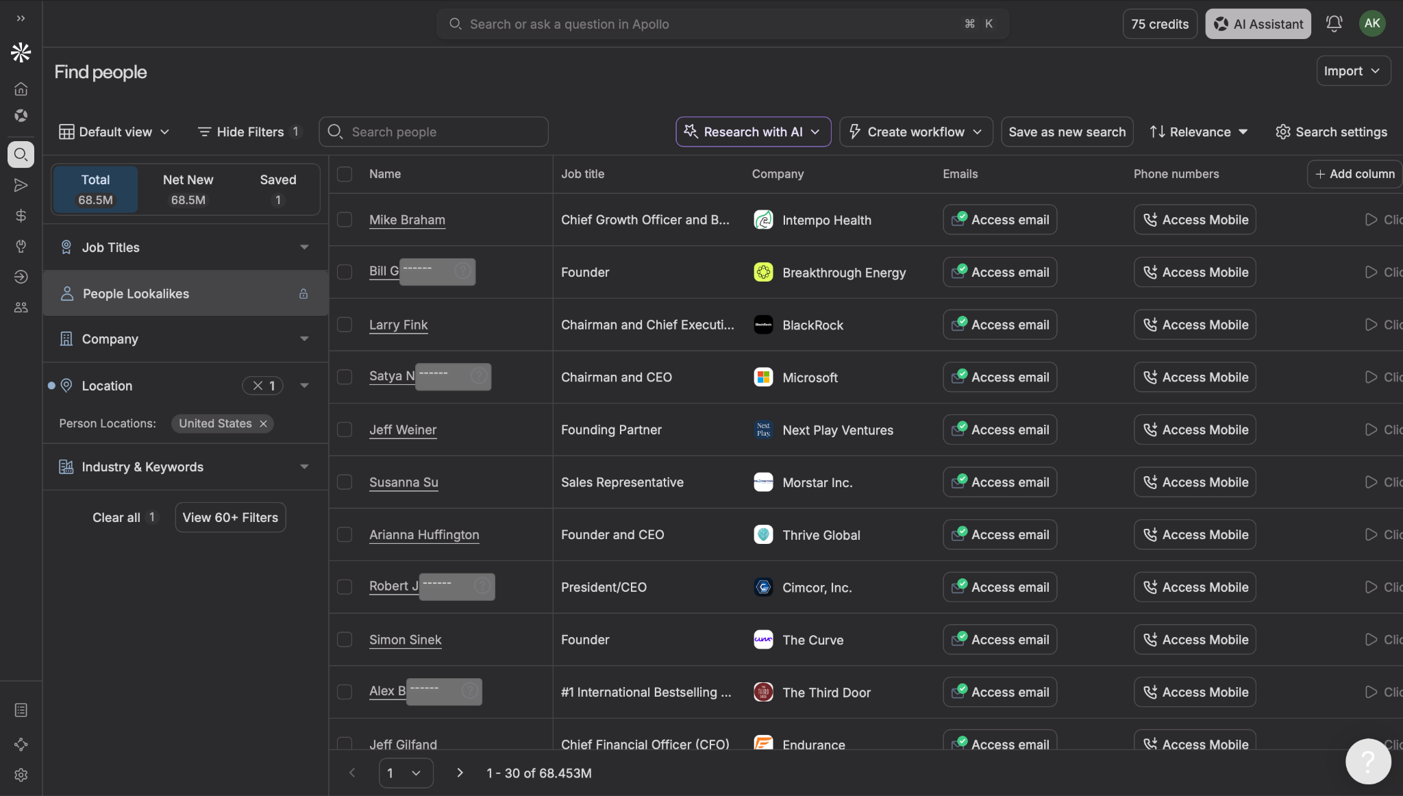The height and width of the screenshot is (796, 1403).
Task: Expand the Industry & Keywords filter
Action: (185, 467)
